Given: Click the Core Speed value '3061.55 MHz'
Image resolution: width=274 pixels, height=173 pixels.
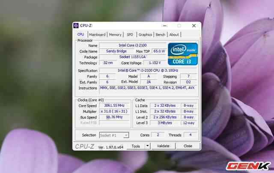Looking at the screenshot, I should (114, 105).
